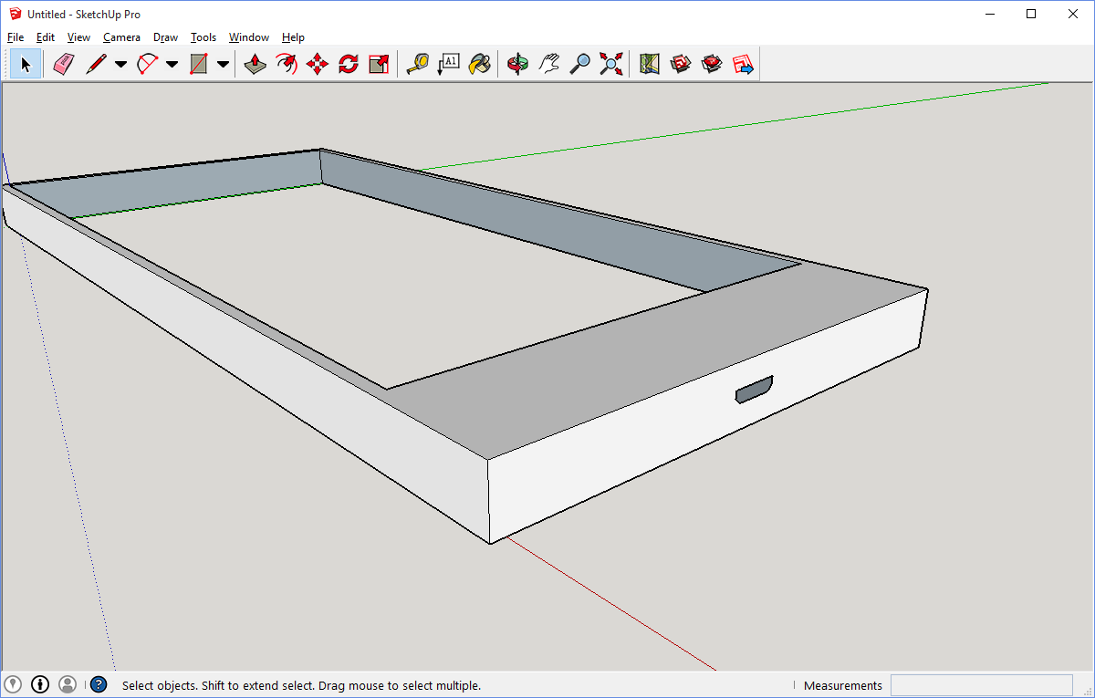Click the Measurements label text

click(x=843, y=685)
